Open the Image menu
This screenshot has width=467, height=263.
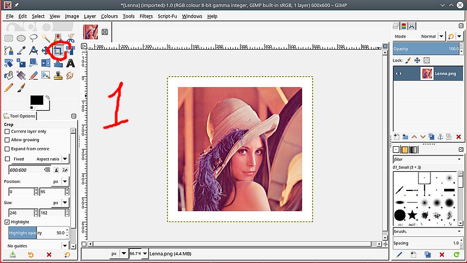72,16
